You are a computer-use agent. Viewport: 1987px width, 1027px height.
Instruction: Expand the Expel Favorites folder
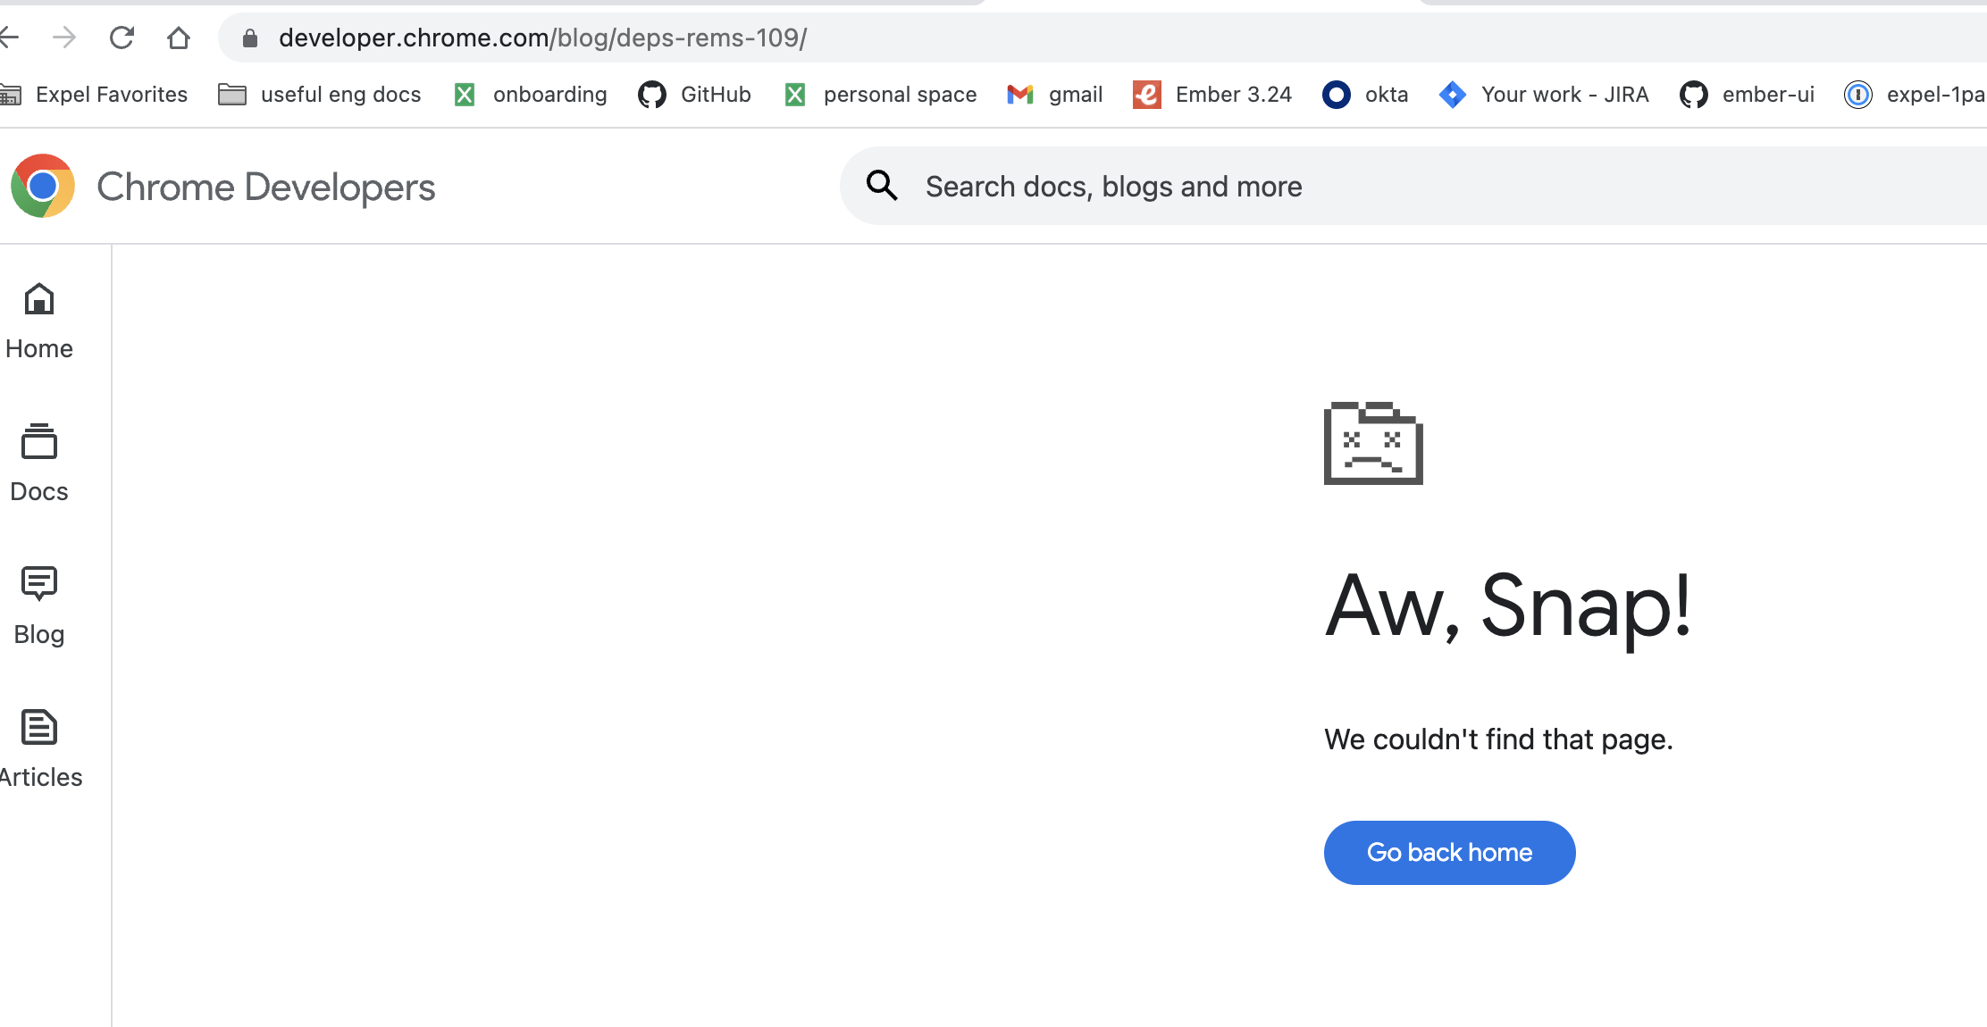pyautogui.click(x=98, y=94)
